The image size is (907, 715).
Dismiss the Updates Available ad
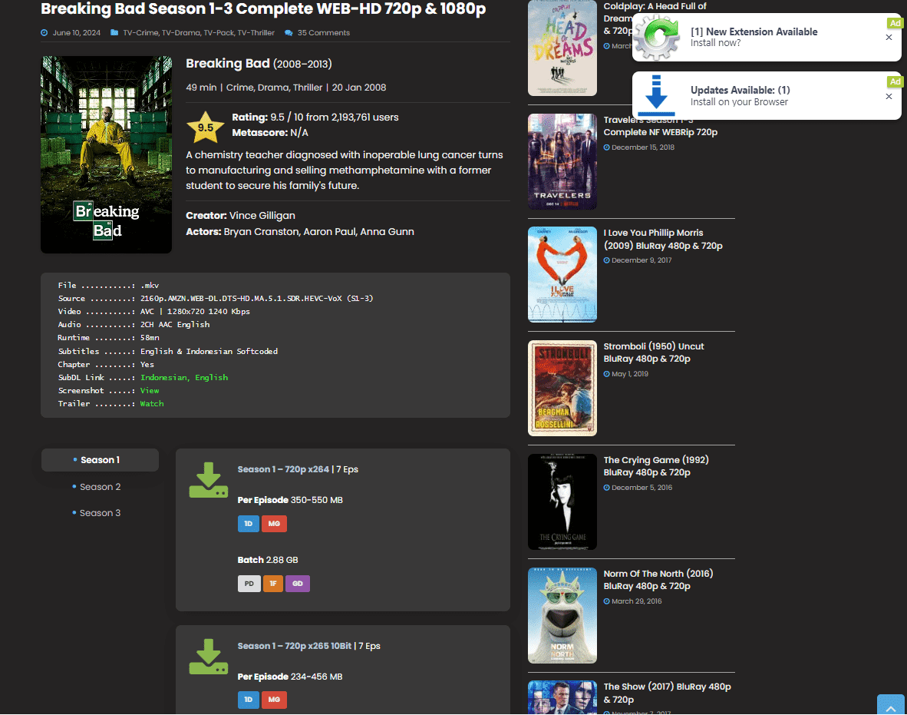[889, 97]
